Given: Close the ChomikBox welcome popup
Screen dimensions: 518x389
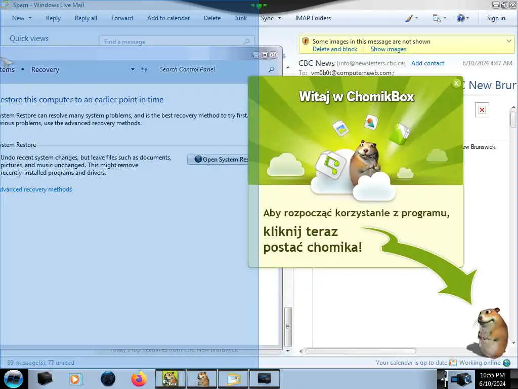Looking at the screenshot, I should [456, 84].
